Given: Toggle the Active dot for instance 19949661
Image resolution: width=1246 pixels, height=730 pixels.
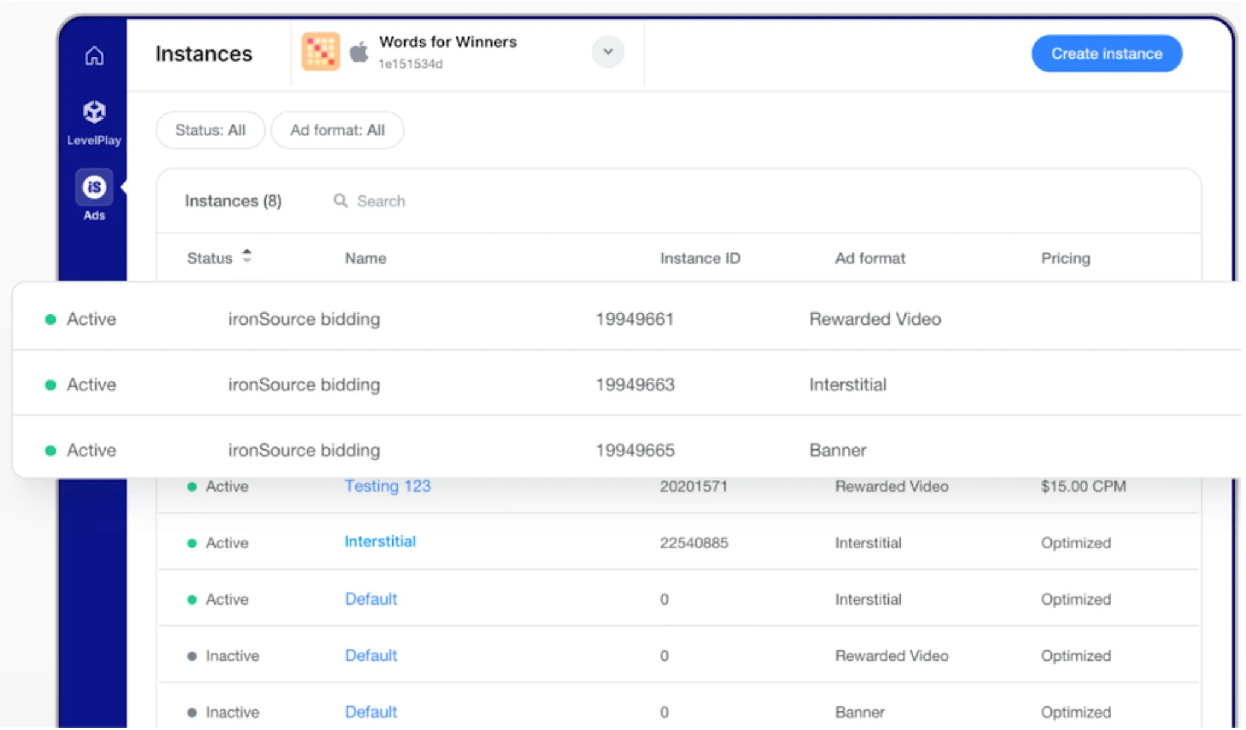Looking at the screenshot, I should click(51, 319).
